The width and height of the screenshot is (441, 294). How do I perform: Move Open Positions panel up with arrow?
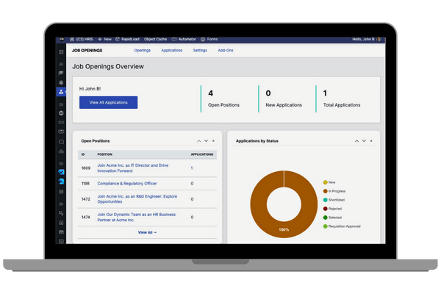(x=198, y=140)
